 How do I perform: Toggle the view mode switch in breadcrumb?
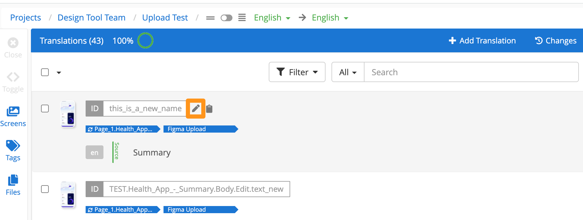pos(226,18)
